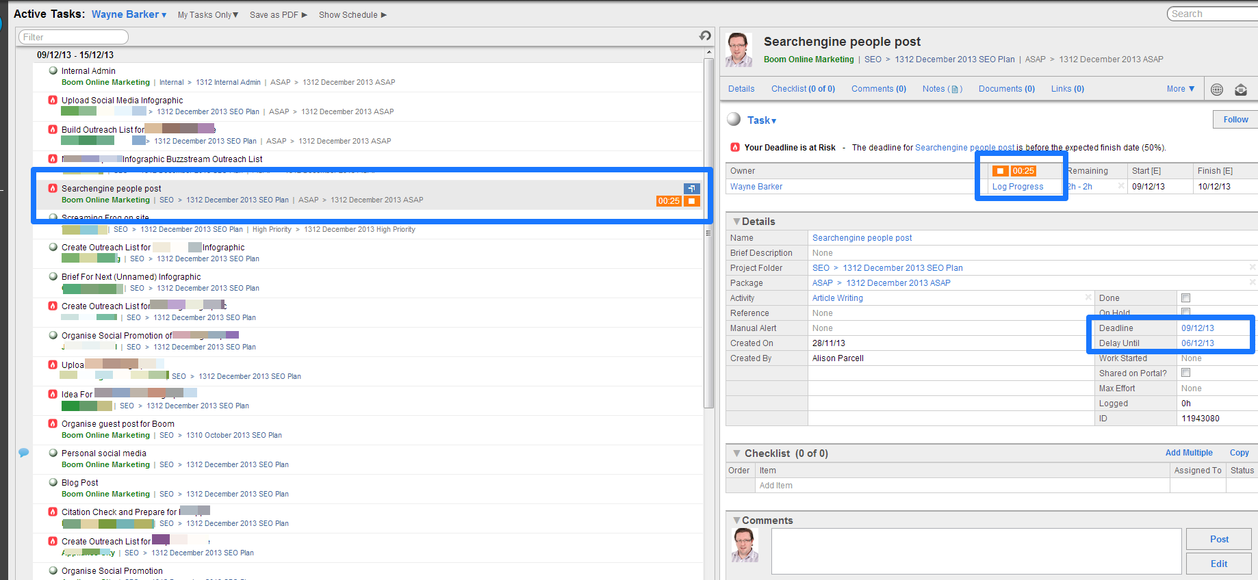Tick the Done checkbox

coord(1185,298)
